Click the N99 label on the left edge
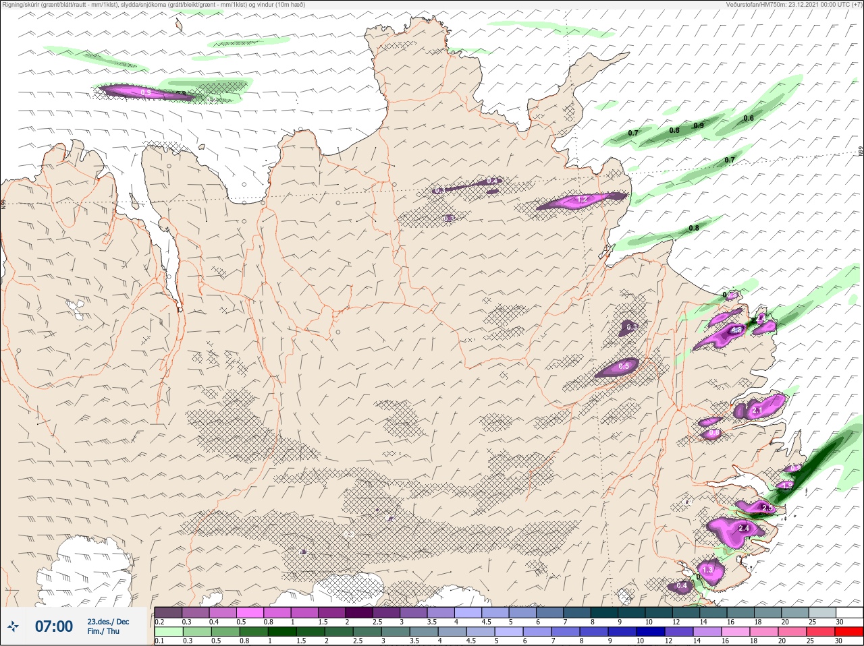 click(3, 203)
